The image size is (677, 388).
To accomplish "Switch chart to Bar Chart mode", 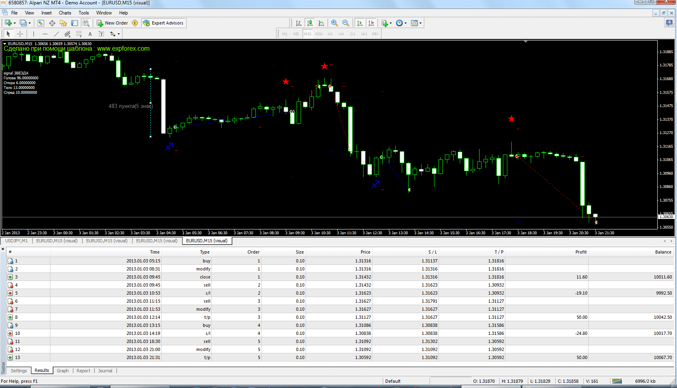I will pyautogui.click(x=299, y=23).
